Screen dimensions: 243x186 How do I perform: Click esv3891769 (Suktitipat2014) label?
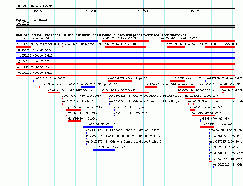click(x=38, y=44)
